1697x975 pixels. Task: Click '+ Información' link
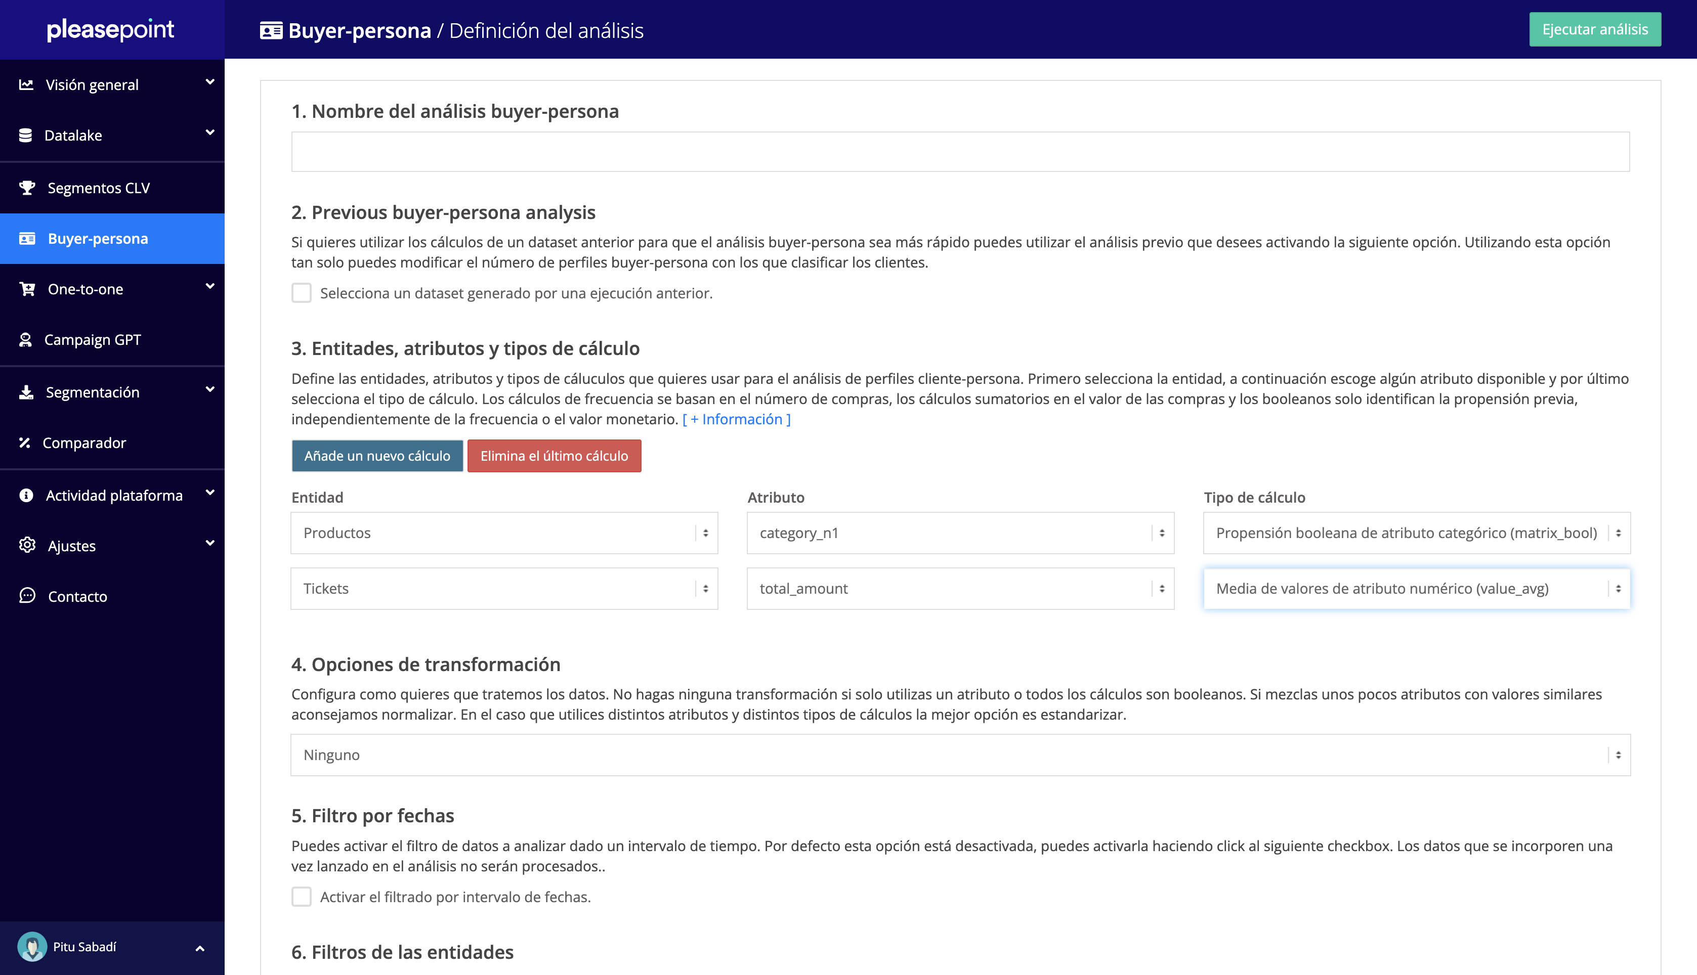click(x=736, y=419)
